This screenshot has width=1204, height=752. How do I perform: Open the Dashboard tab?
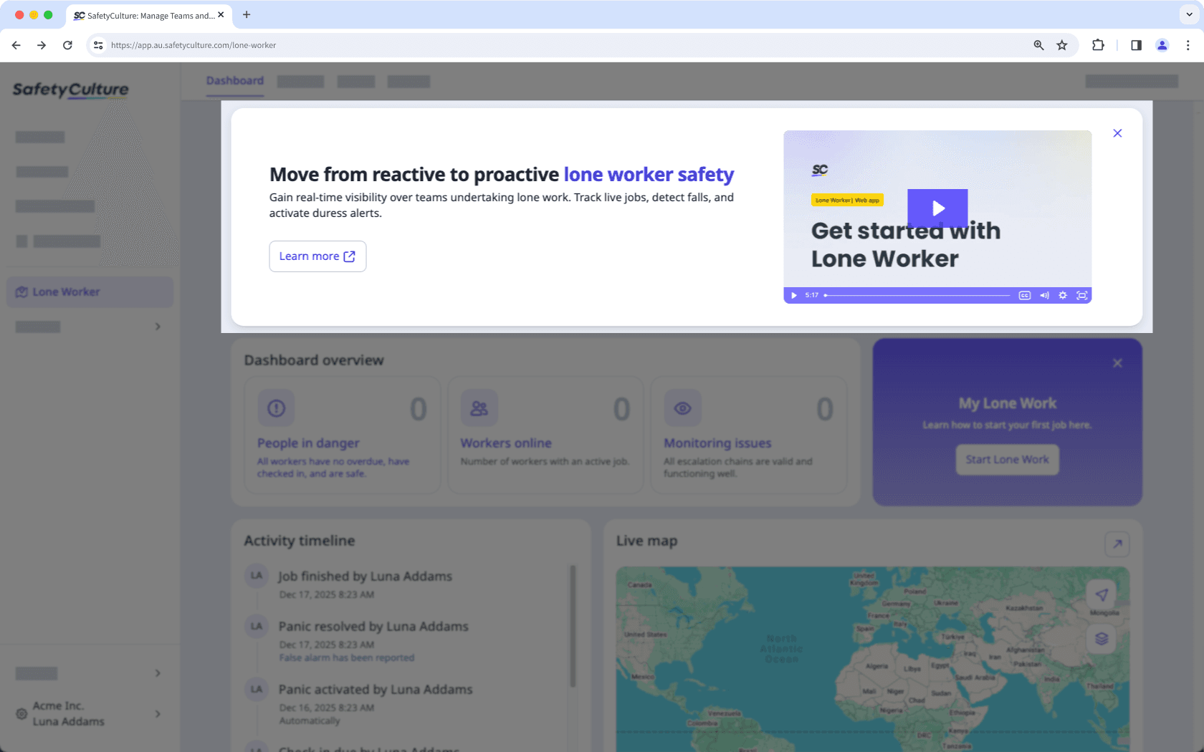click(x=235, y=81)
